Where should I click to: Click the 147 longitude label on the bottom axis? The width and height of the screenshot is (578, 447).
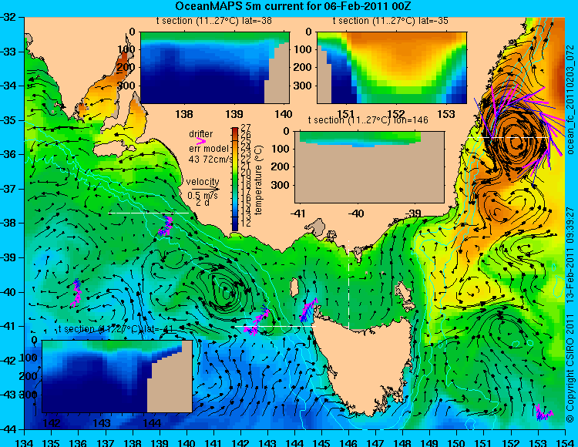coord(375,442)
